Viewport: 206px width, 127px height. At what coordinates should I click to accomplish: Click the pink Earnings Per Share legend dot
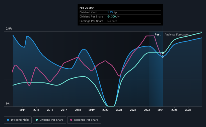point(71,120)
